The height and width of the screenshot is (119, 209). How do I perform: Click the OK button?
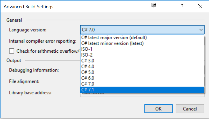pos(158,109)
